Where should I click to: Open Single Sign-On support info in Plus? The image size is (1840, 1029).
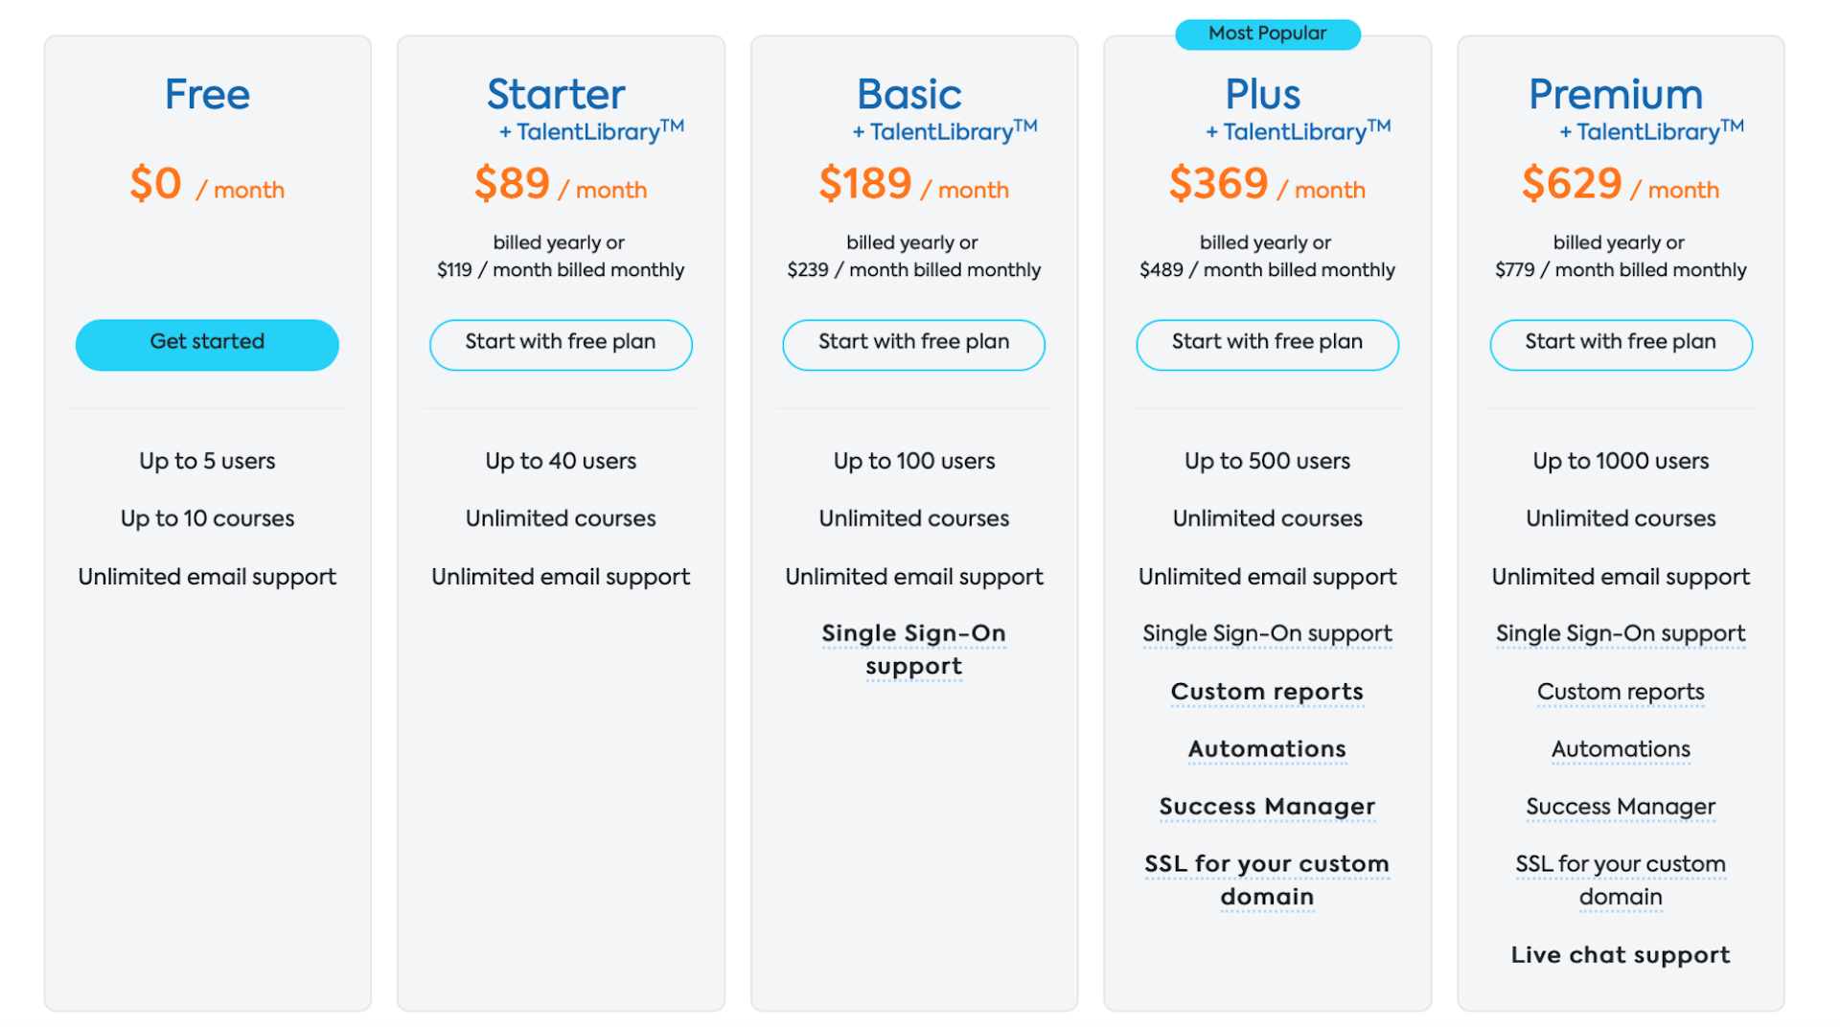(x=1267, y=633)
